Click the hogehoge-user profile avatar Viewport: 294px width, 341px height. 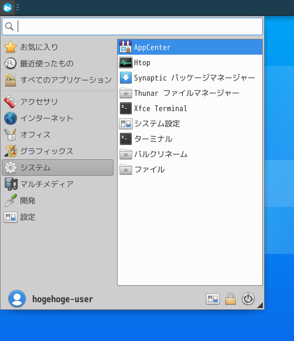tap(17, 299)
